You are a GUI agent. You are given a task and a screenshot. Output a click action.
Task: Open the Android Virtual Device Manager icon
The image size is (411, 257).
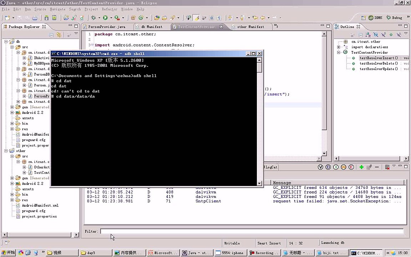(x=54, y=18)
